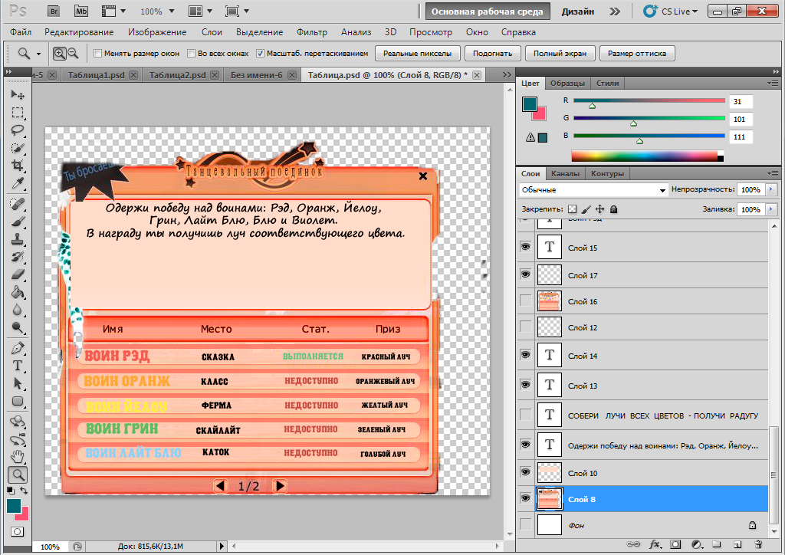
Task: Select the Clone Stamp tool
Action: point(18,239)
